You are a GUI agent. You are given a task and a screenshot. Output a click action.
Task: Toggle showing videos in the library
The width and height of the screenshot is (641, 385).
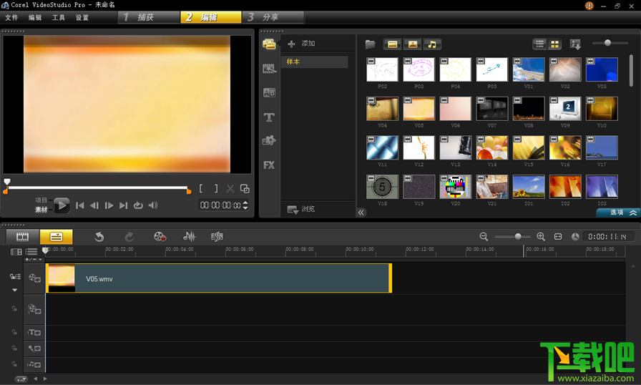pos(392,44)
